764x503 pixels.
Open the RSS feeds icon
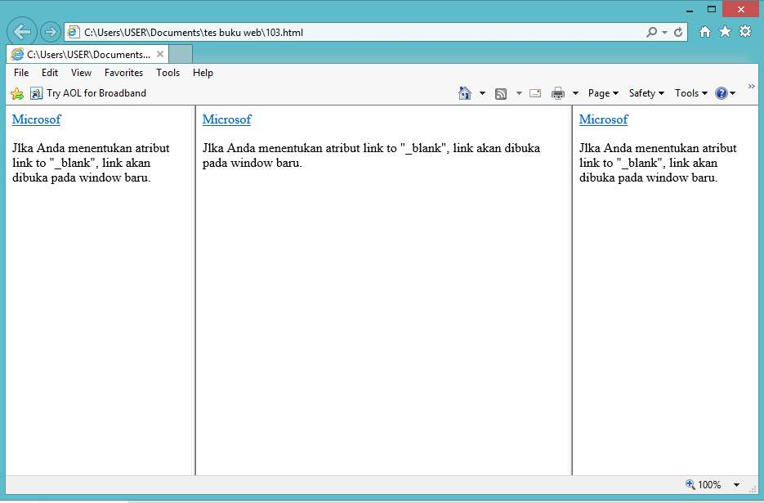500,93
